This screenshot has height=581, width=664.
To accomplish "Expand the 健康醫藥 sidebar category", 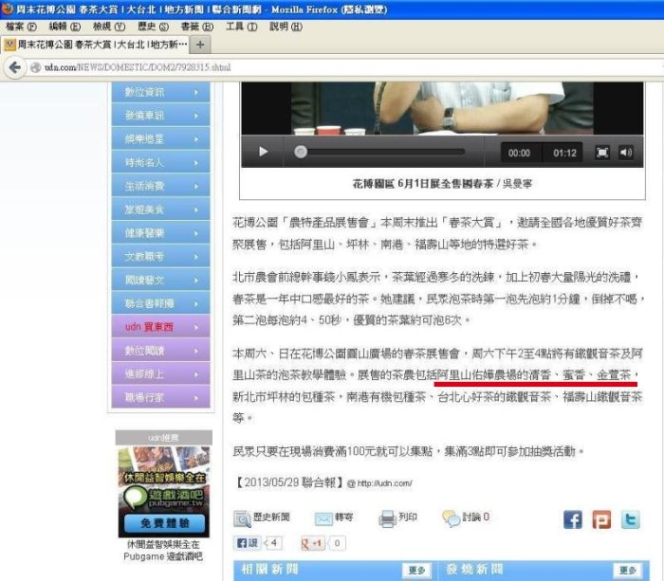I will (161, 232).
